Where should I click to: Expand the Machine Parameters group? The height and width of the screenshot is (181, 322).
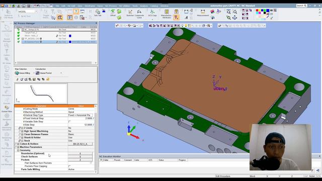click(x=18, y=147)
